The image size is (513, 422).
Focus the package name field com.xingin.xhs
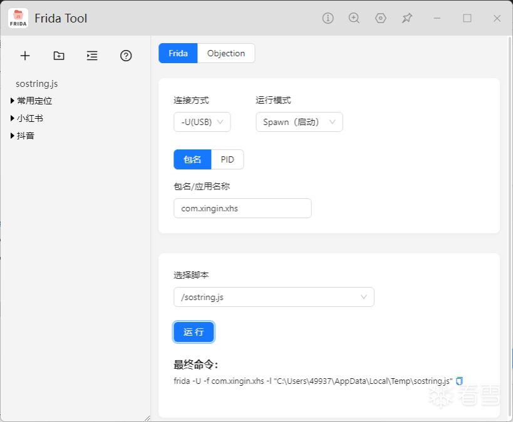click(242, 208)
